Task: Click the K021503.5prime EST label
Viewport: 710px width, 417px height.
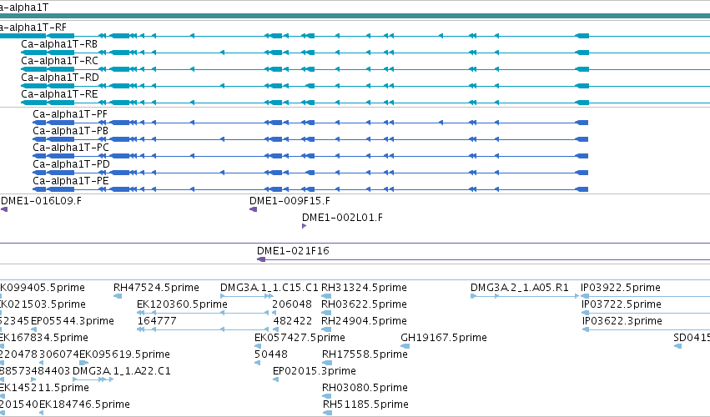Action: pyautogui.click(x=43, y=304)
